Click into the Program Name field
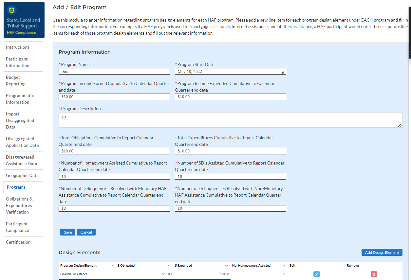This screenshot has height=280, width=411. coord(114,71)
